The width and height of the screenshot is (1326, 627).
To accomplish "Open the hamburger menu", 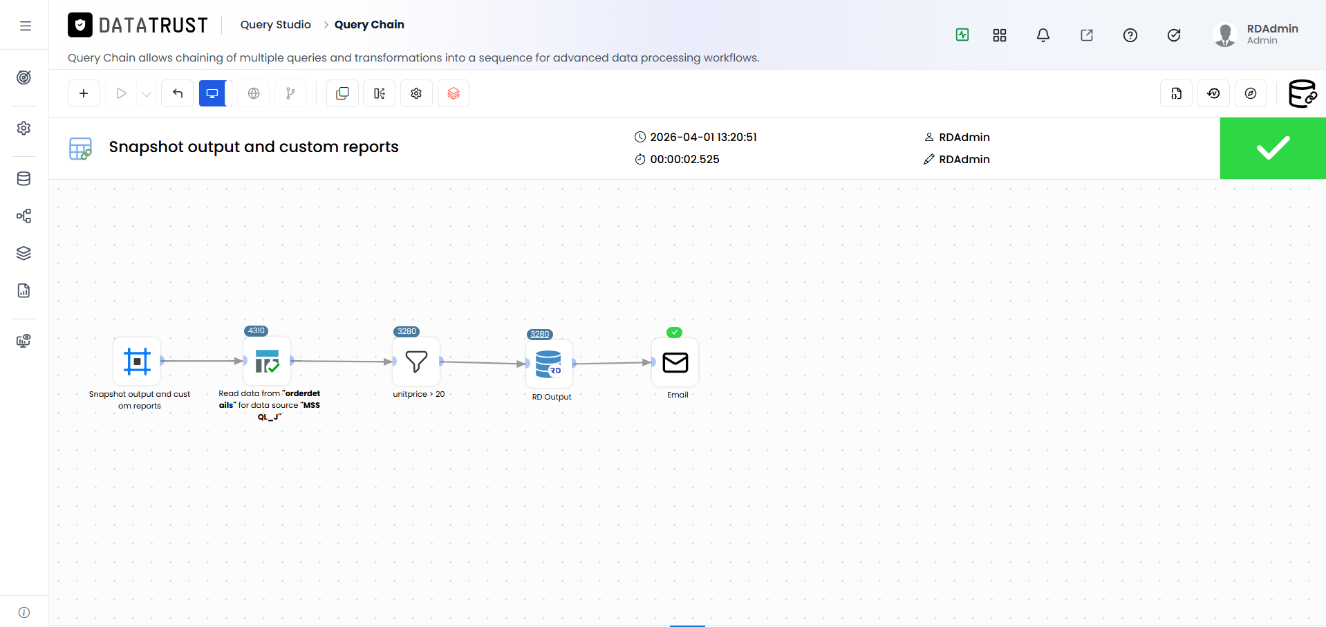I will pos(26,26).
